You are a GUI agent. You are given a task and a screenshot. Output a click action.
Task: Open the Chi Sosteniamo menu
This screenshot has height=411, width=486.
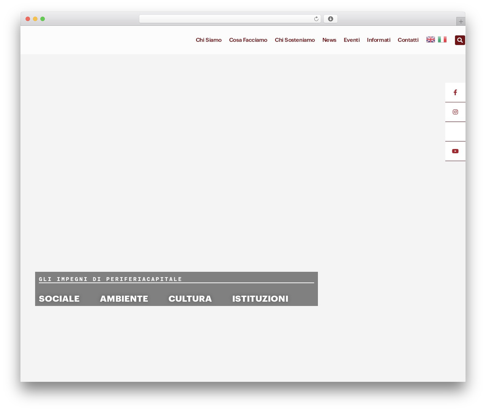[295, 40]
